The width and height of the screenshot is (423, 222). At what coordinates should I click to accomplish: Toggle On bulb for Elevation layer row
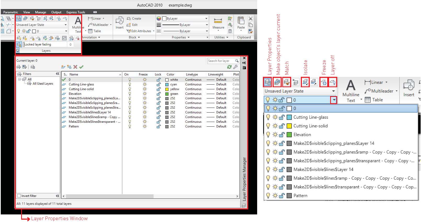(129, 94)
